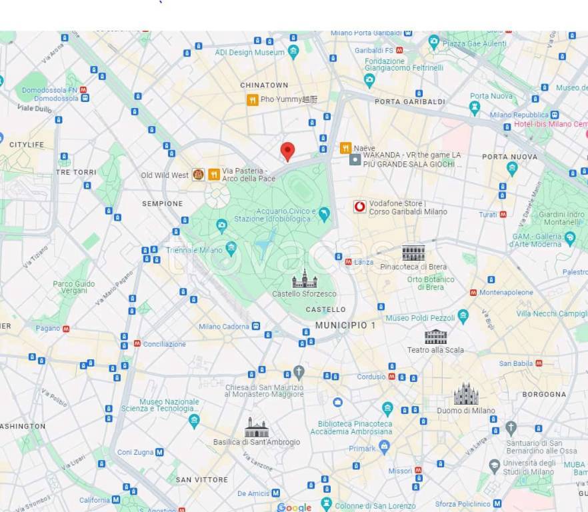Open the Orto Botanico di Brera label
Viewport: 588px width, 512px height.
pos(431,283)
